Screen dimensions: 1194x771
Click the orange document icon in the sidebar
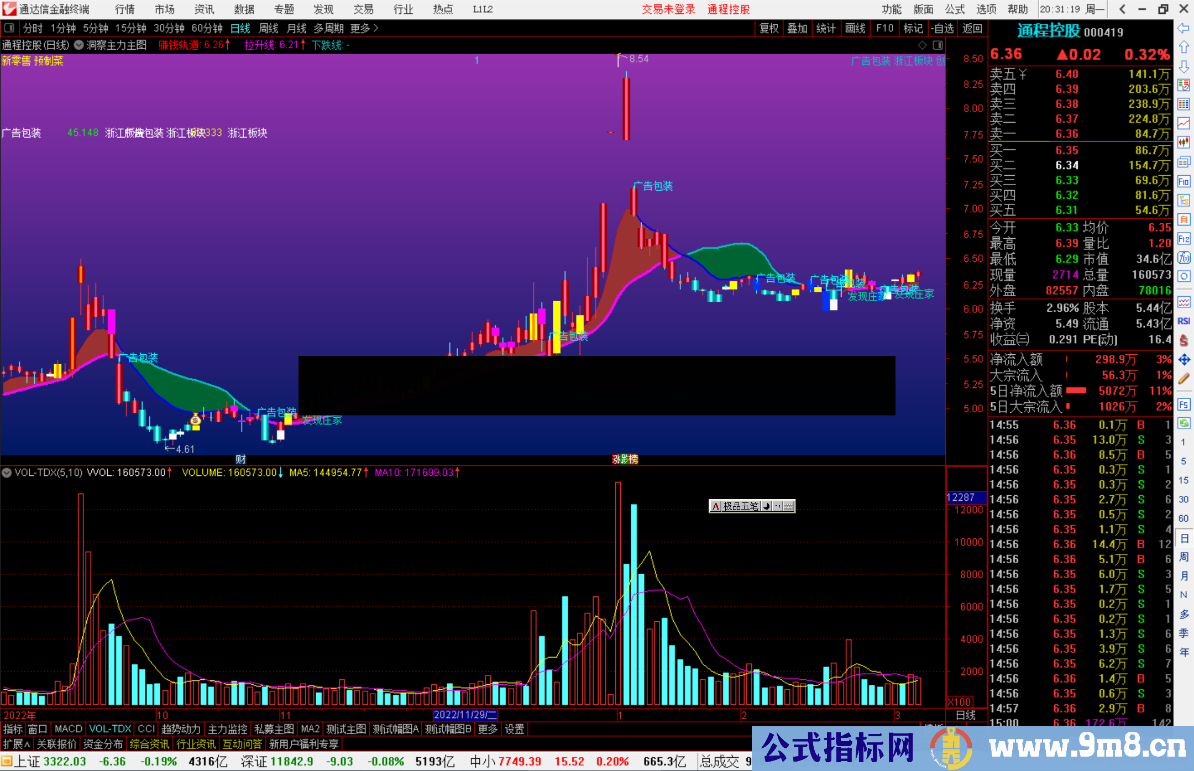coord(1183,219)
